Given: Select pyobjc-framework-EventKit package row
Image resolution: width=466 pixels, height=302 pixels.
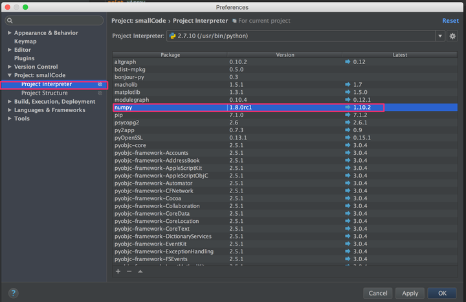Looking at the screenshot, I should [285, 244].
